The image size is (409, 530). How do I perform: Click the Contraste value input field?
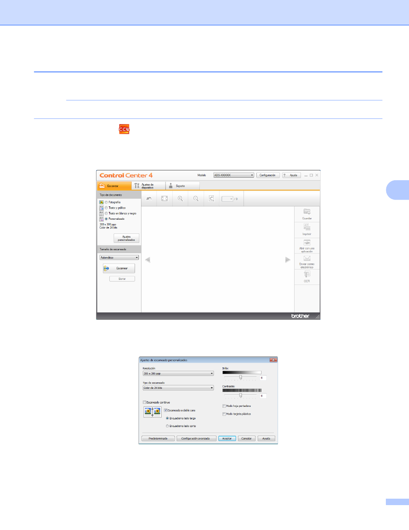263,396
